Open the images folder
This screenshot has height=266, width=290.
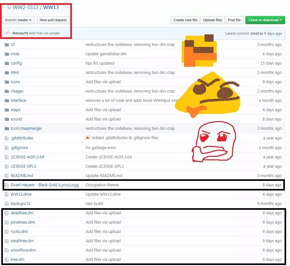pyautogui.click(x=17, y=91)
